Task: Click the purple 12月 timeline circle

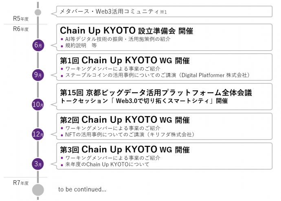Action: point(38,134)
